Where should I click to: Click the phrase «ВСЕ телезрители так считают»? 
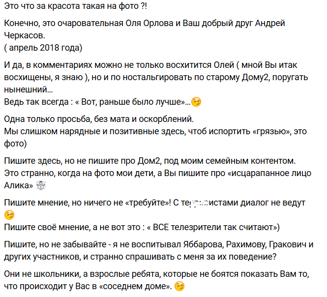click(x=215, y=227)
